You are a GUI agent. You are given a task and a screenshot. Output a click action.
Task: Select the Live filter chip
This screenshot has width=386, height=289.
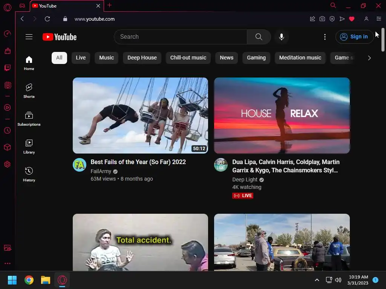[81, 58]
